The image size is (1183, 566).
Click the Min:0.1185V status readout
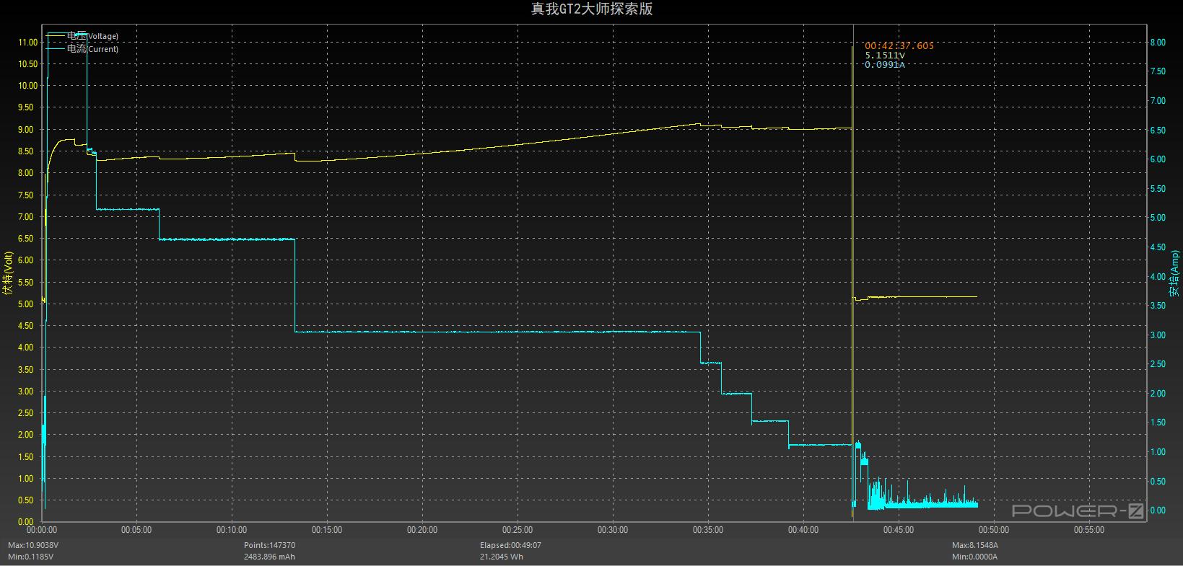pyautogui.click(x=30, y=557)
